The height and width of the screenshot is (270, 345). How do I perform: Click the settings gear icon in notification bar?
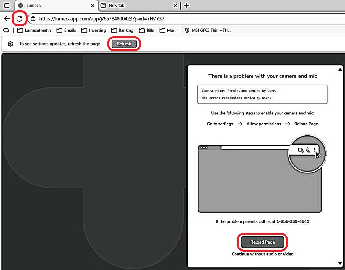click(10, 44)
